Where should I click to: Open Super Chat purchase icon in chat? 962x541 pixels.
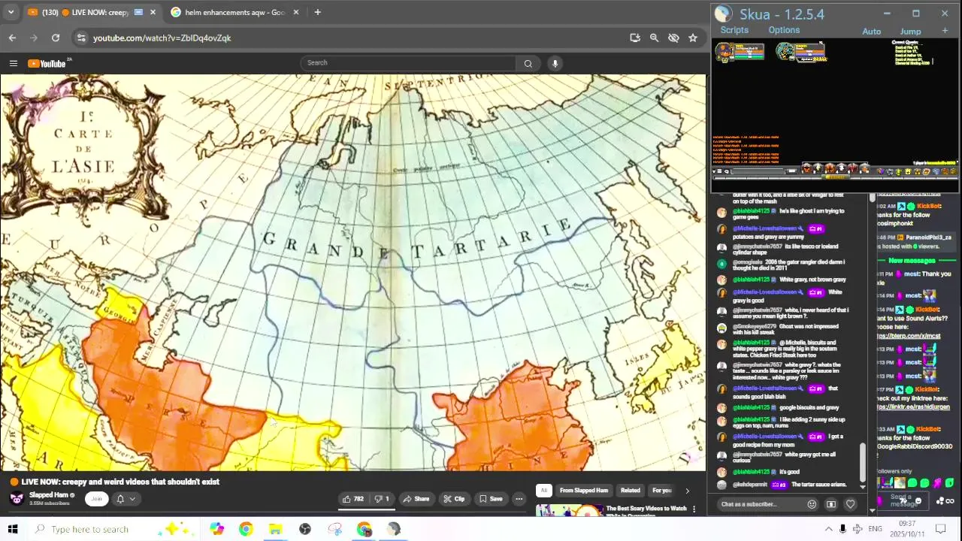click(831, 504)
